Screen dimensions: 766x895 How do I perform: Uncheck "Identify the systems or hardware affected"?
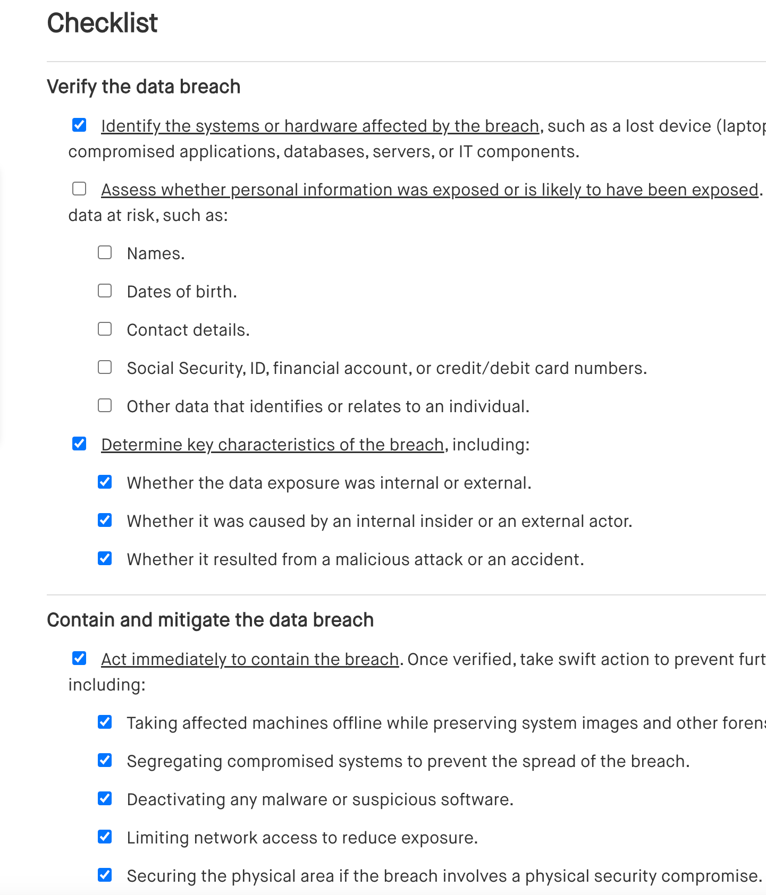click(x=78, y=126)
